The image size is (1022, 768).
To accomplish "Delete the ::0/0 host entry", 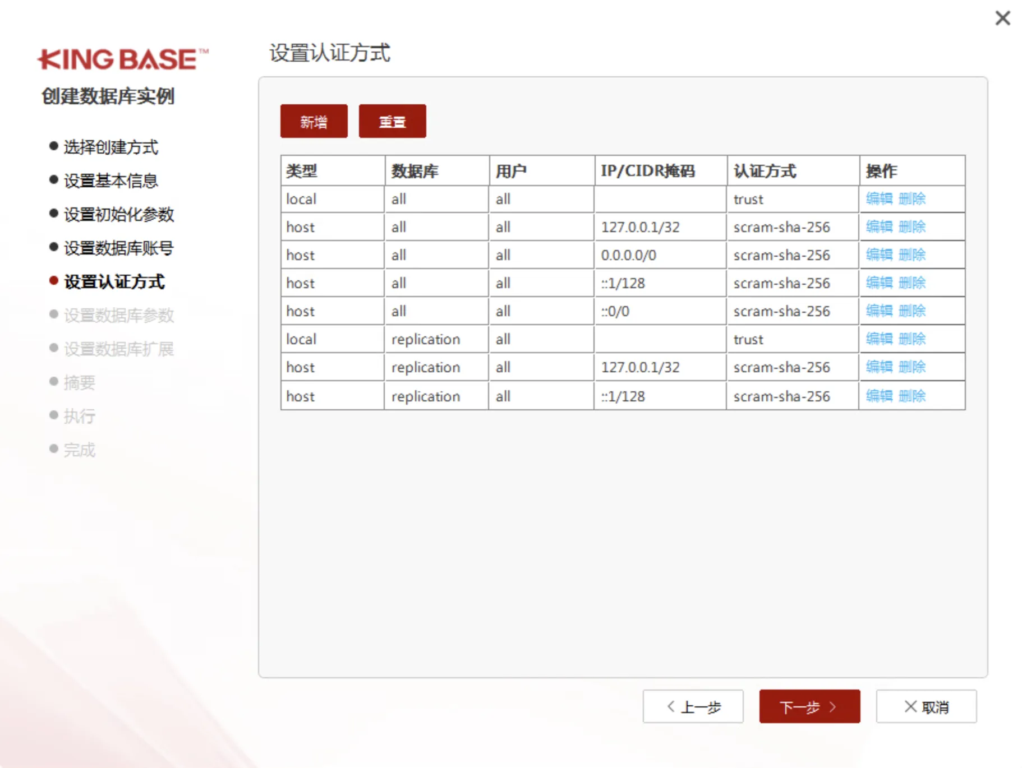I will pos(913,311).
